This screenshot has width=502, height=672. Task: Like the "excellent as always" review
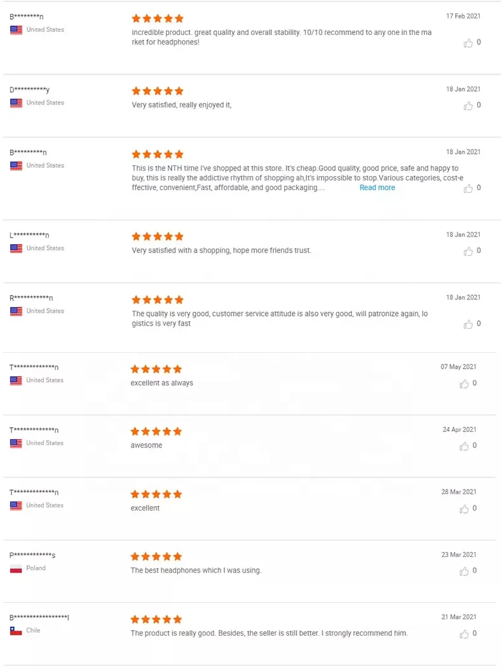(465, 384)
